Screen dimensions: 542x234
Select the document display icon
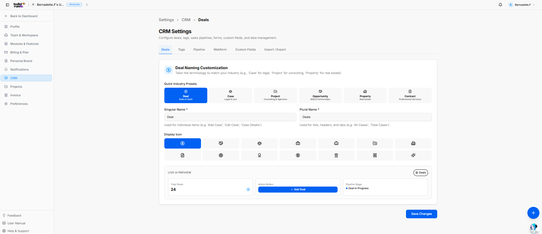[x=182, y=155]
